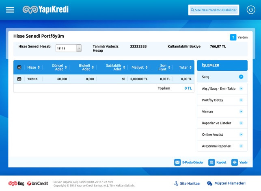The width and height of the screenshot is (261, 191).
Task: Open Alış / Satış - Emir Takip
Action: tap(222, 89)
